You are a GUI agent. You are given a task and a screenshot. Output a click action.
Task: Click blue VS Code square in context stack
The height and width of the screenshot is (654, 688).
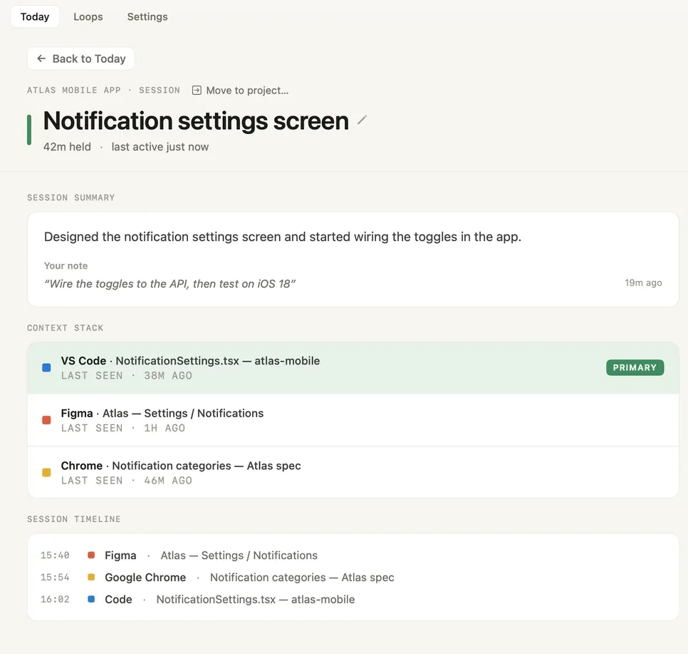pyautogui.click(x=46, y=367)
